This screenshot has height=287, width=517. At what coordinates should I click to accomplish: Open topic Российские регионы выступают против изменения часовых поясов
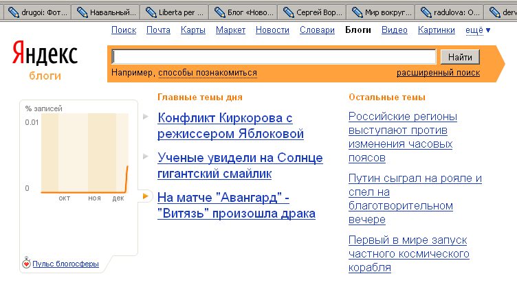tap(403, 137)
